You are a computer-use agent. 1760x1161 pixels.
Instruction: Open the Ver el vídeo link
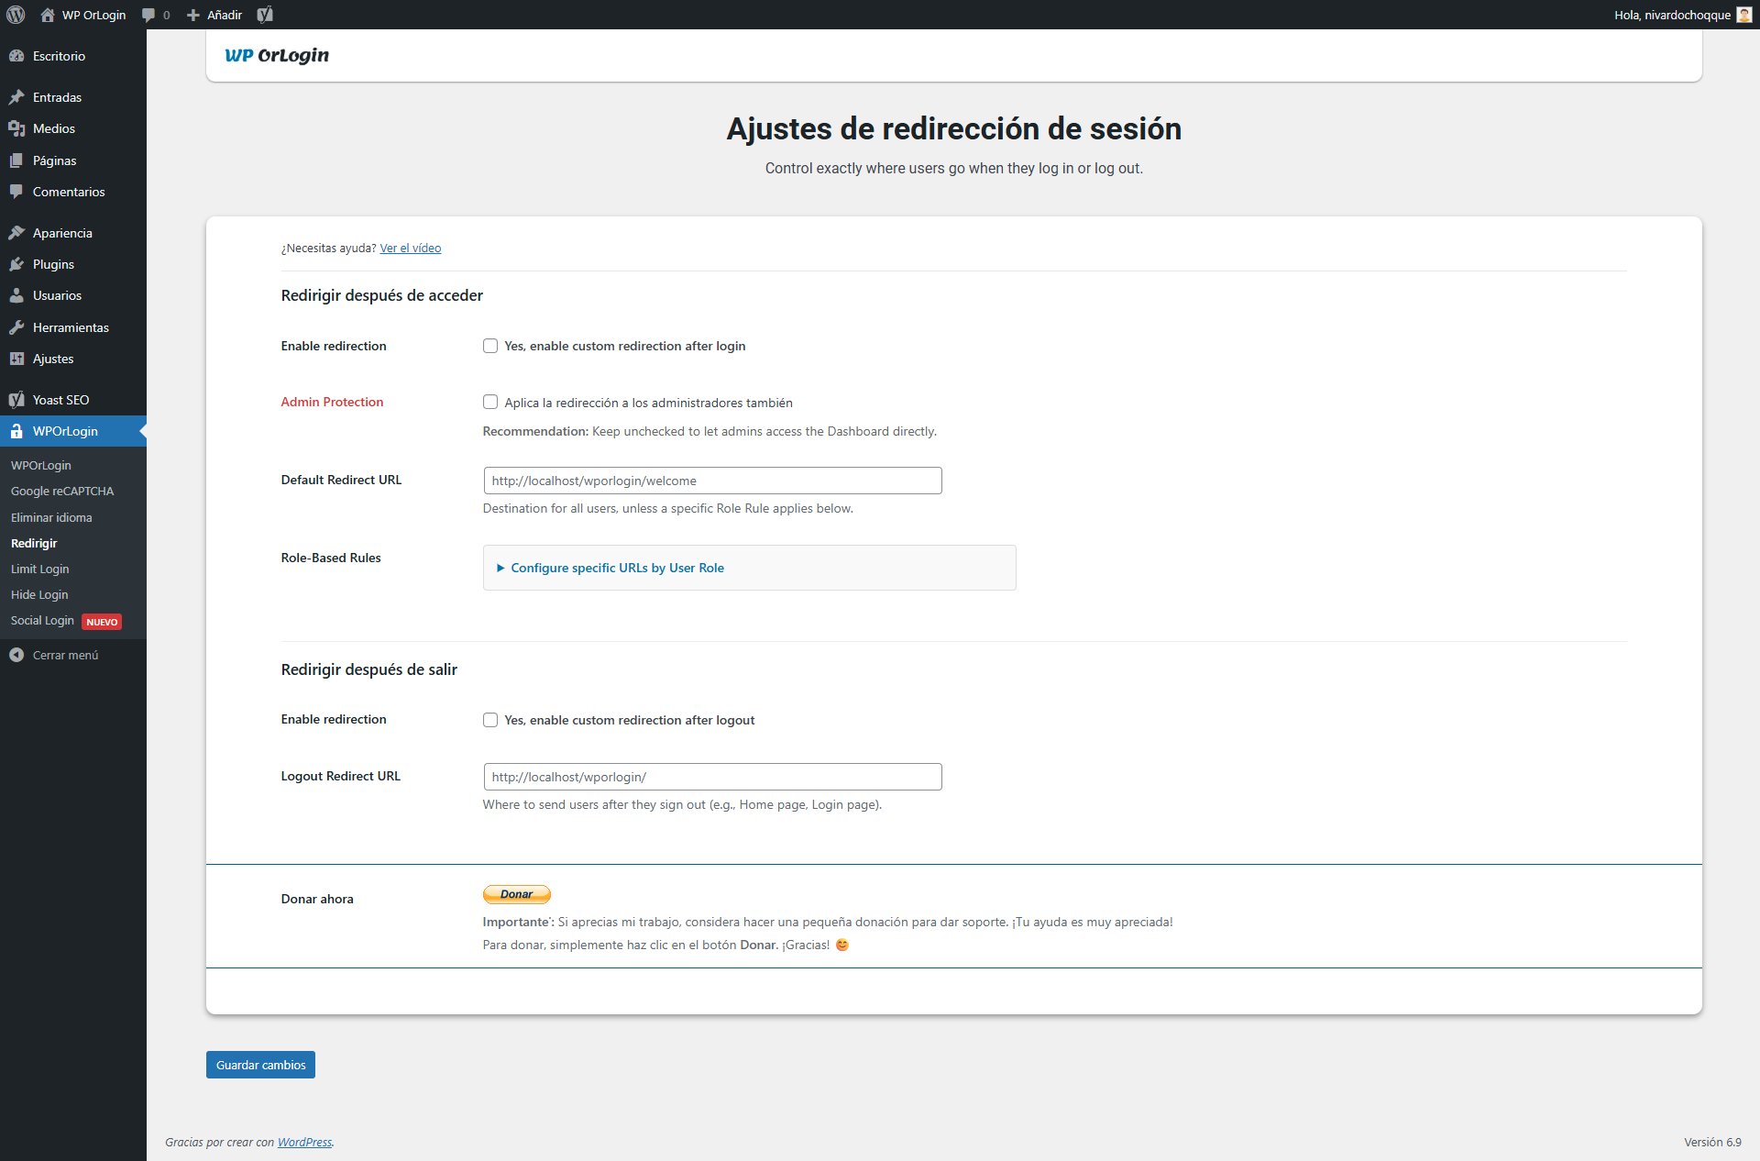click(x=410, y=248)
